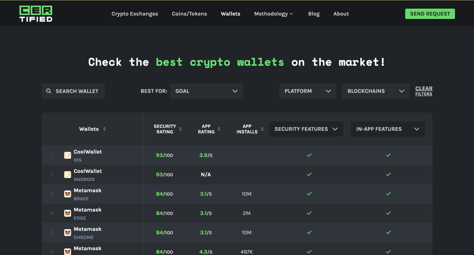This screenshot has width=474, height=255.
Task: Click 2M installs for Metamask Edge
Action: click(x=246, y=213)
